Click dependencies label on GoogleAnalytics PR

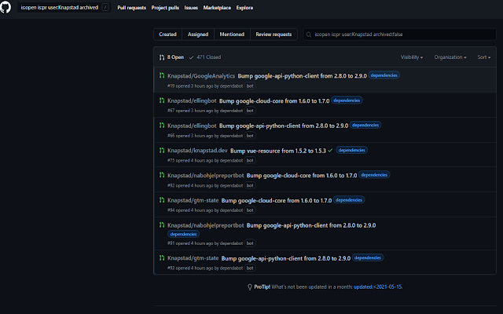pos(384,75)
